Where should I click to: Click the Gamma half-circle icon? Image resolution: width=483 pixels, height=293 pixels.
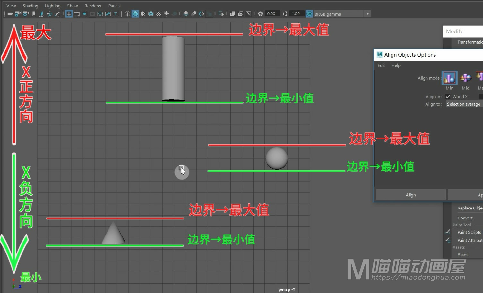[285, 14]
